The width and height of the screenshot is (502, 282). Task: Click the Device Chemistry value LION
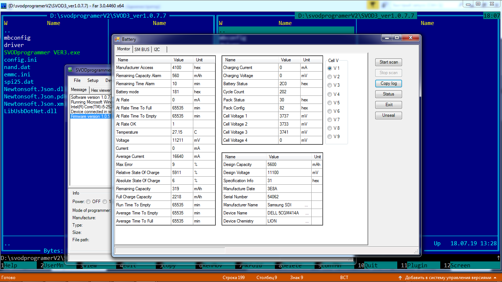pyautogui.click(x=272, y=221)
